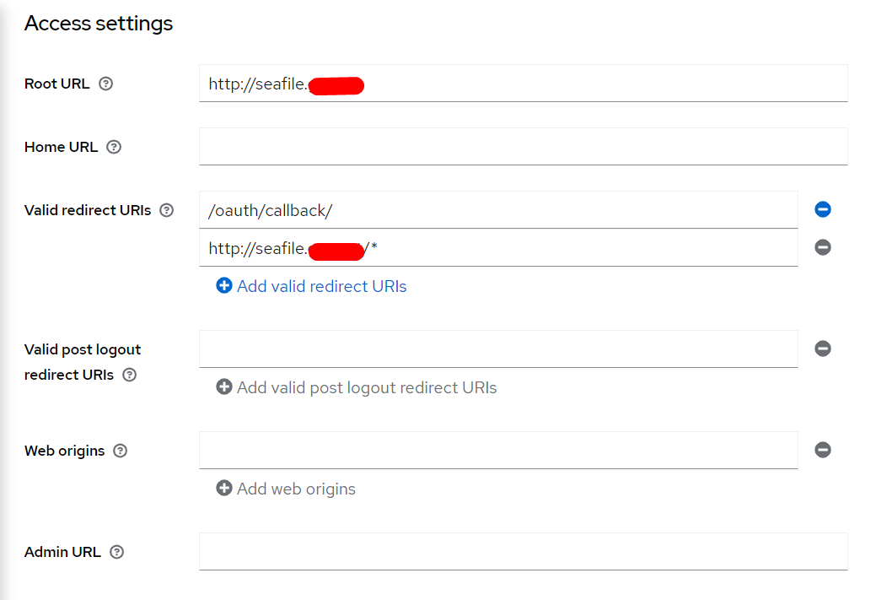Image resolution: width=887 pixels, height=600 pixels.
Task: Open the Admin URL help icon
Action: (116, 552)
